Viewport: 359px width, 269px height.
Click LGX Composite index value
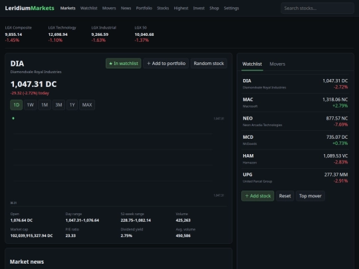(x=13, y=35)
